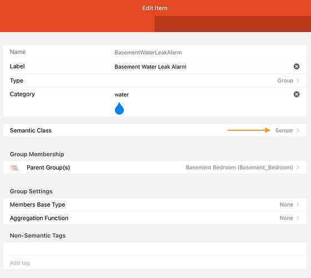Click the chevron beside Sensor semantic class
This screenshot has width=311, height=278.
[298, 131]
